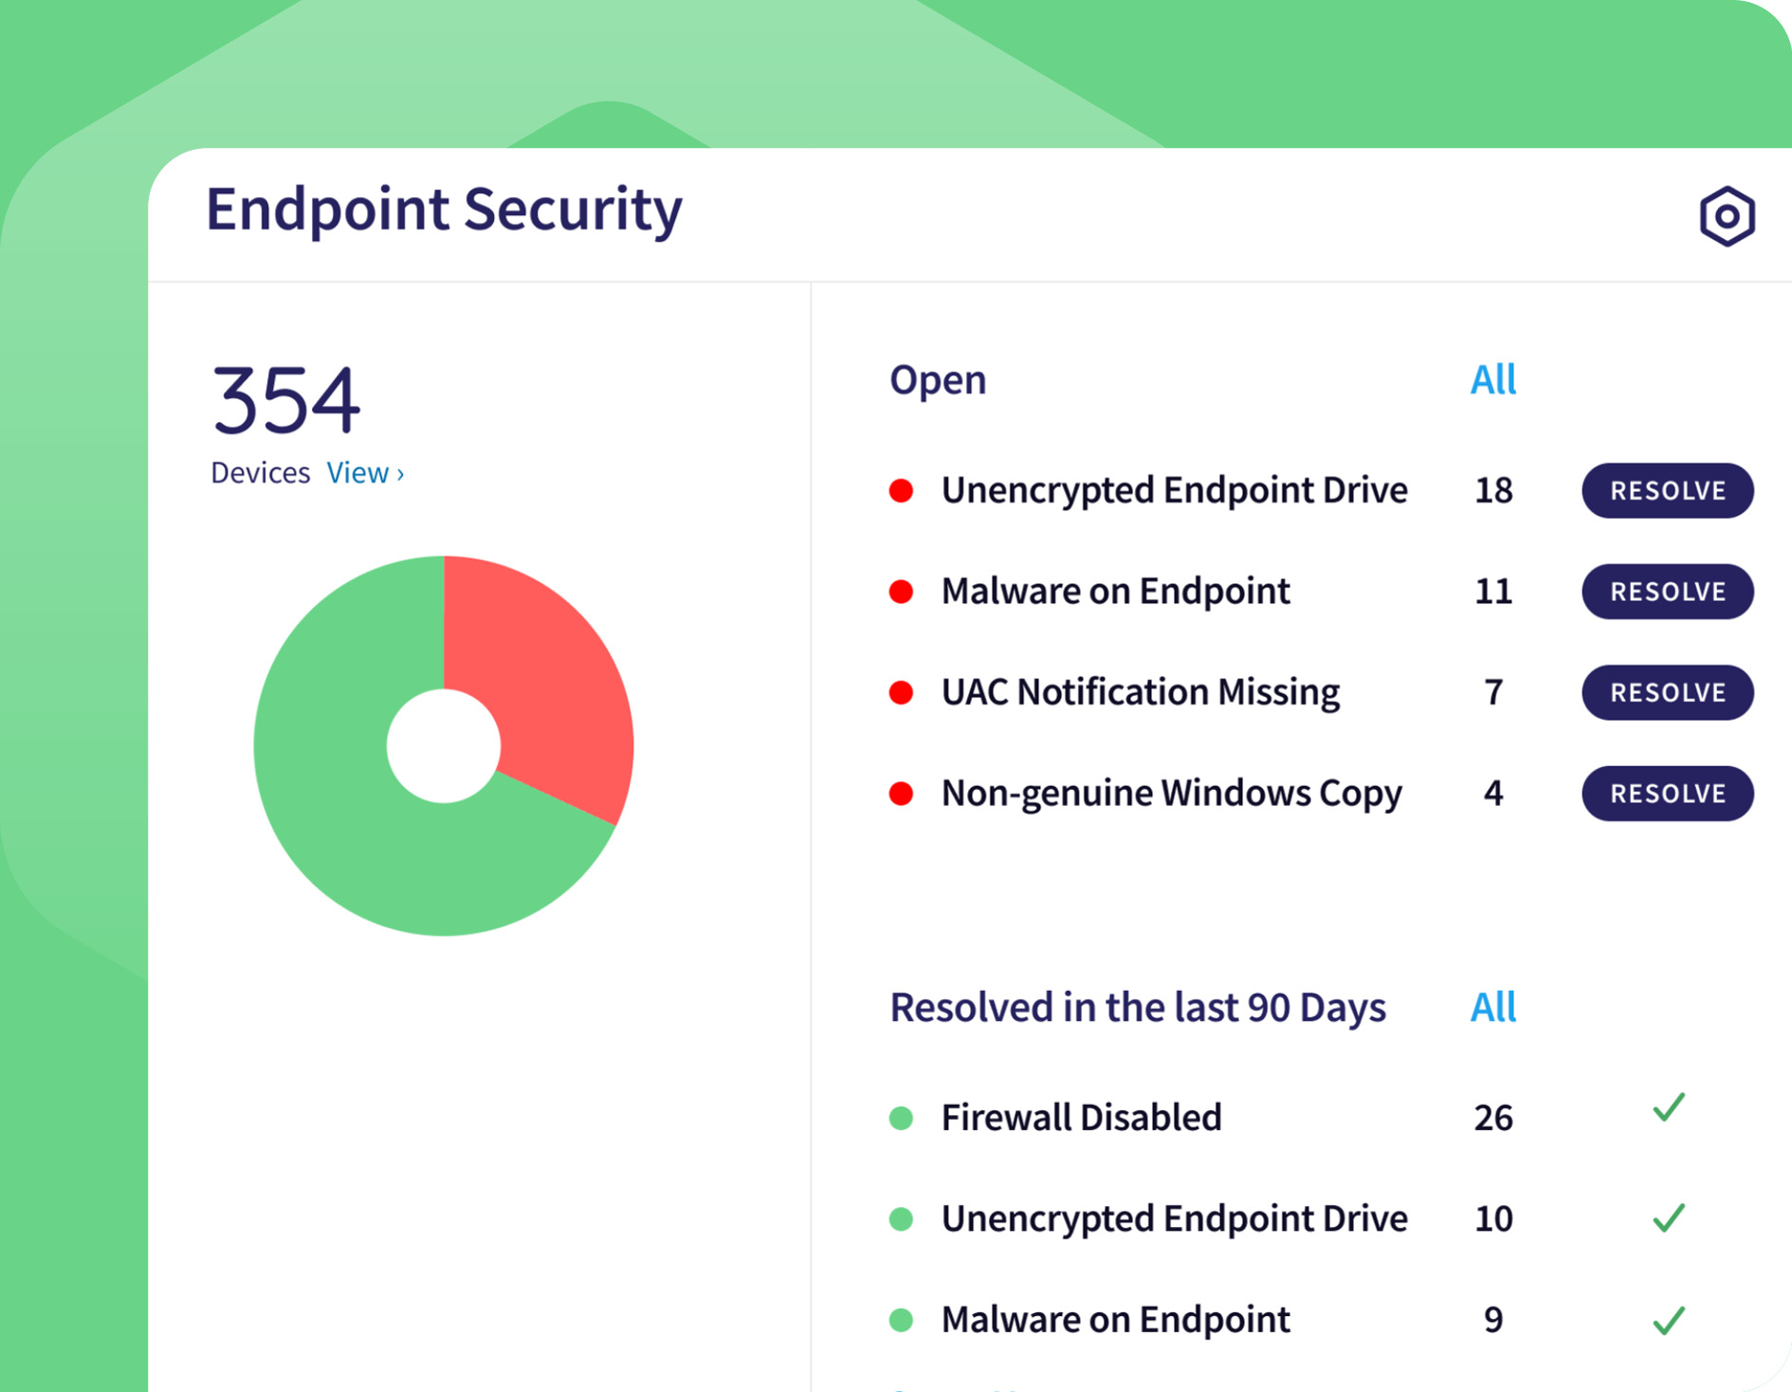Click checkmark in resolved Unencrypted Endpoint Drive row
Viewport: 1792px width, 1392px height.
[x=1669, y=1218]
